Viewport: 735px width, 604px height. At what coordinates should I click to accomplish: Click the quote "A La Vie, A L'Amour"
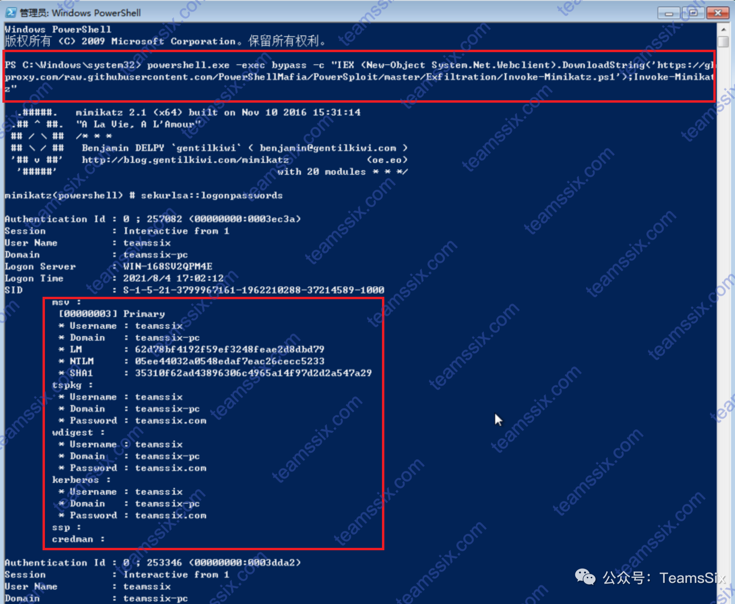click(x=138, y=124)
